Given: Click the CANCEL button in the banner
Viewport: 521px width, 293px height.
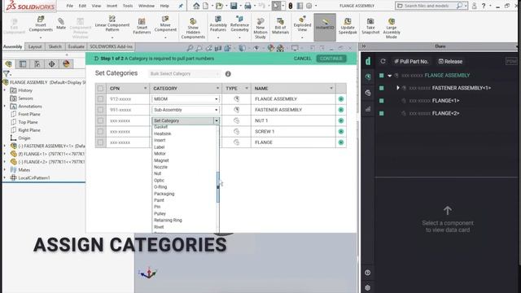Looking at the screenshot, I should pos(302,59).
